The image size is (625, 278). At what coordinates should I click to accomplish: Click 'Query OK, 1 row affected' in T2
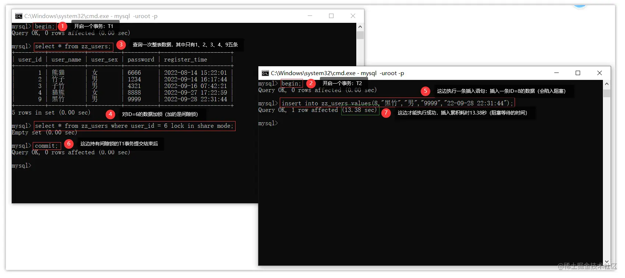[x=298, y=110]
